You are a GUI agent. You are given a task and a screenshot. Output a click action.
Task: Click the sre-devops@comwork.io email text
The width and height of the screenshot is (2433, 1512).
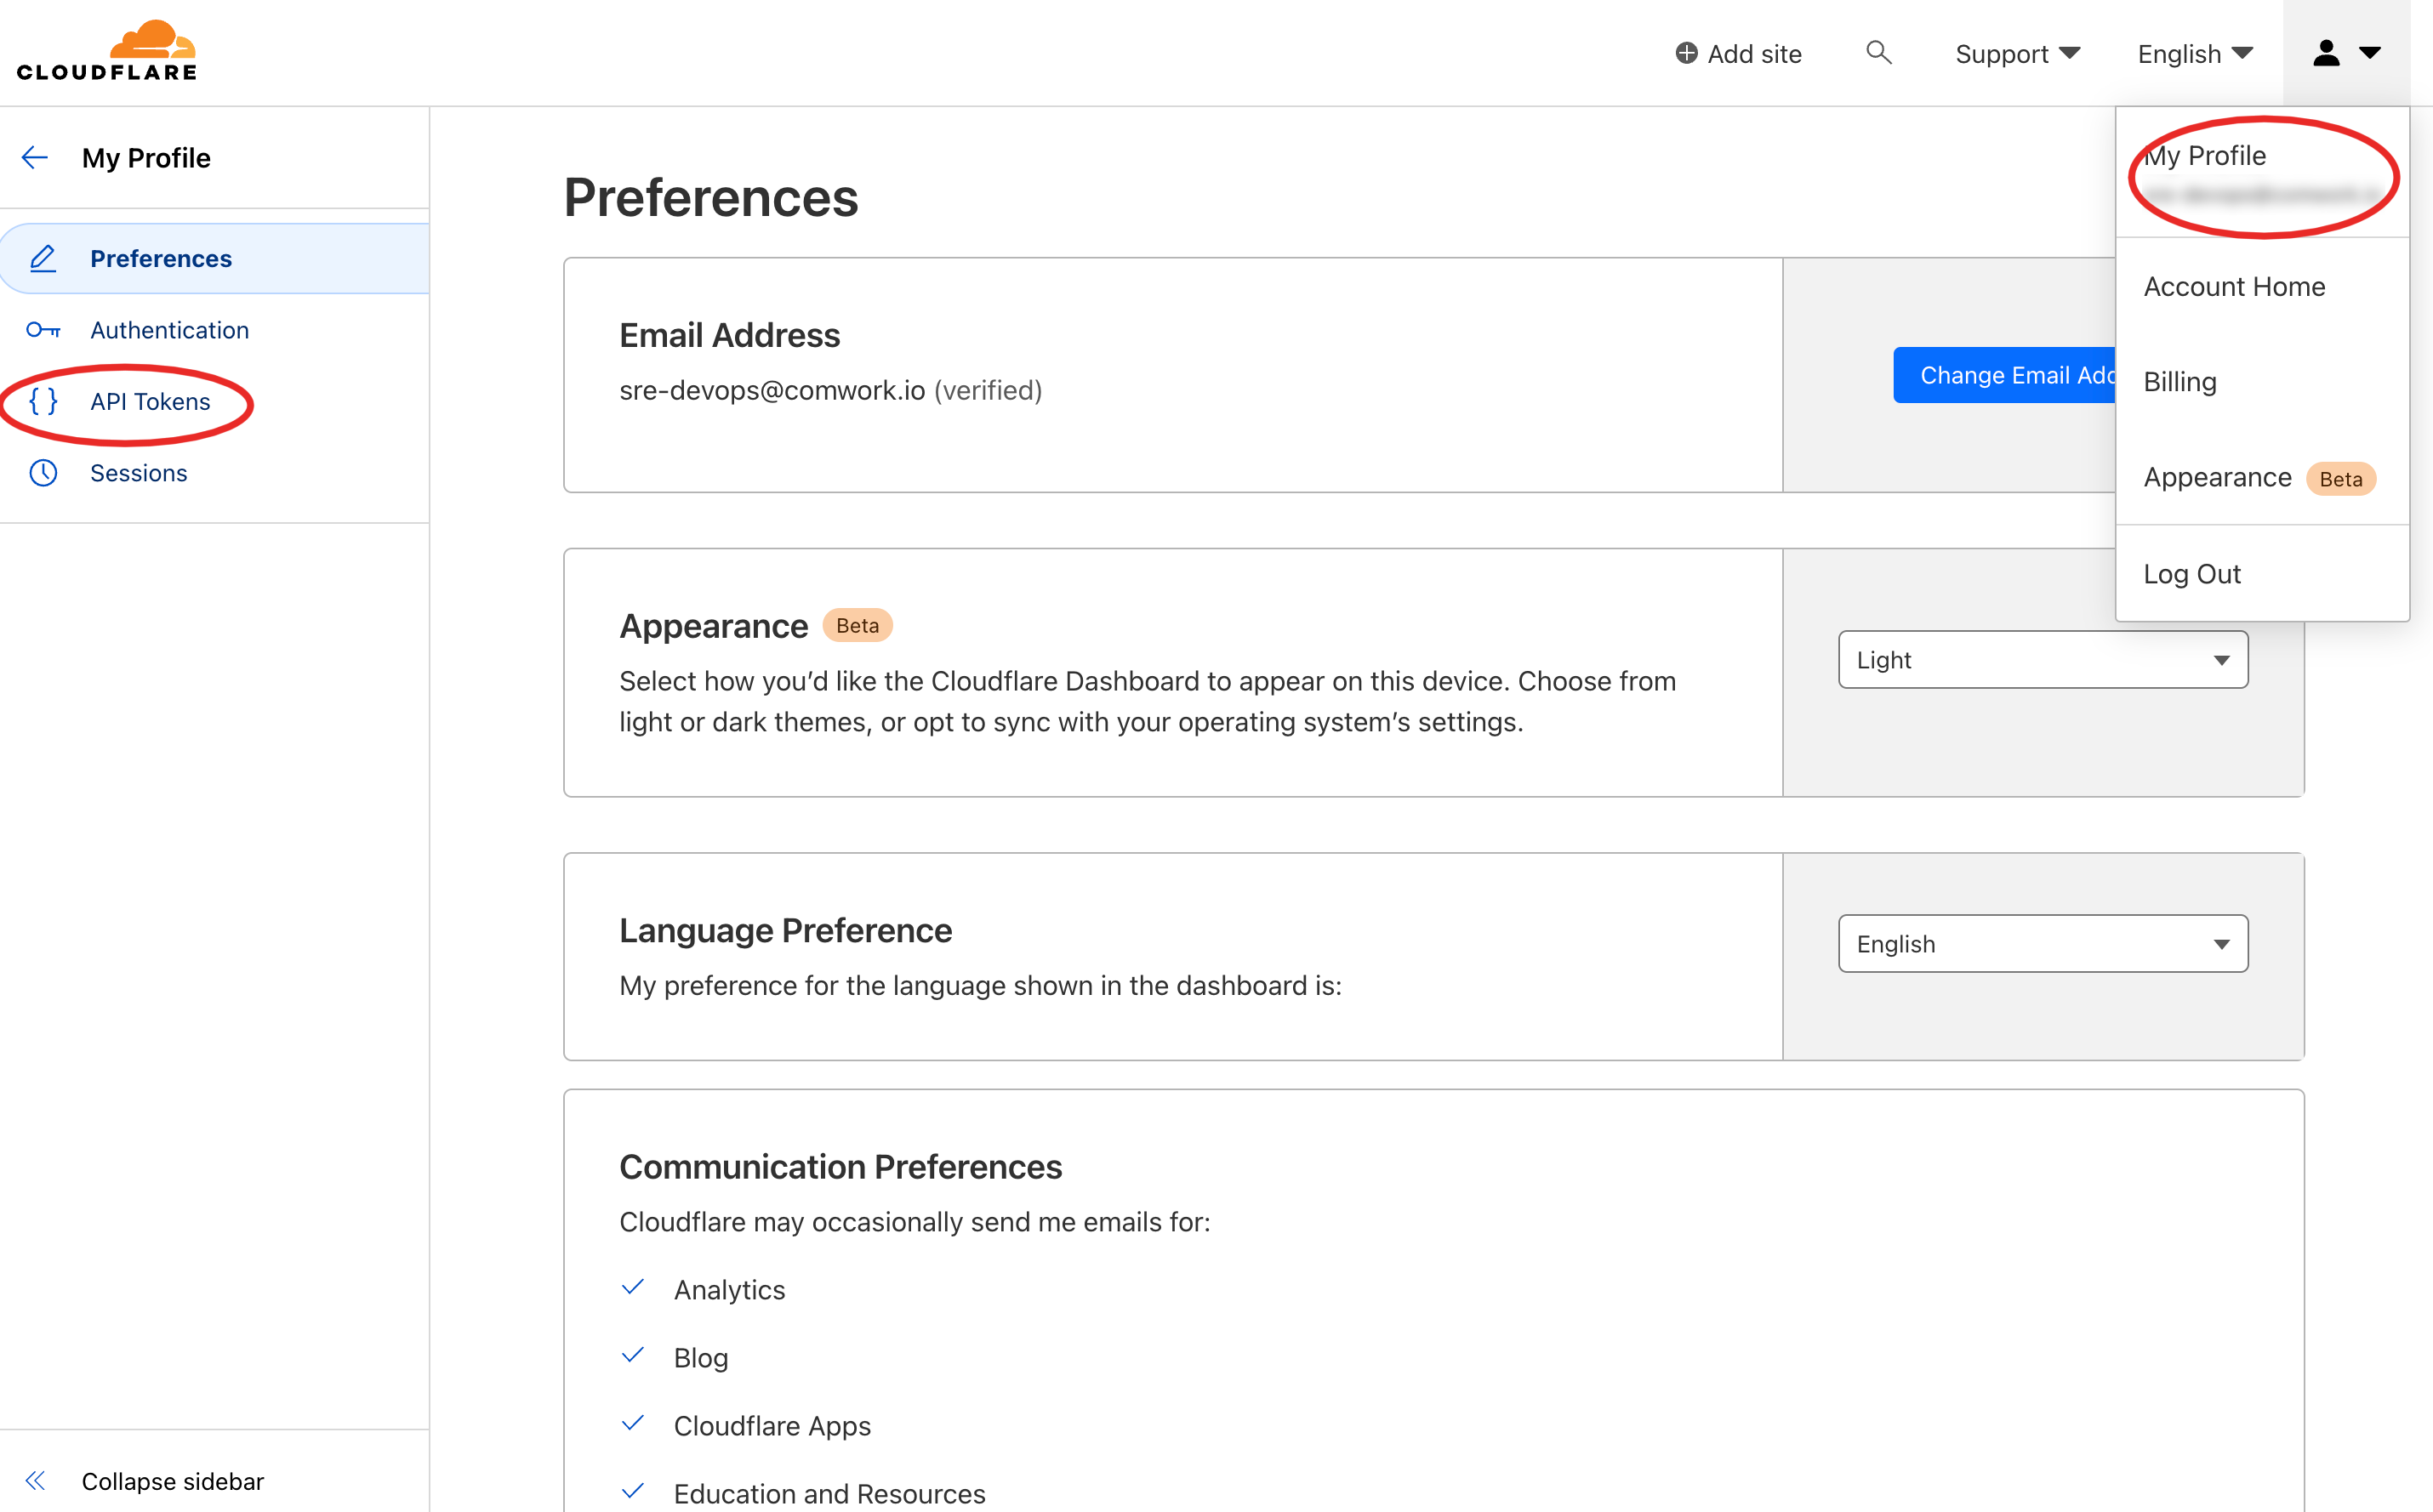(772, 390)
